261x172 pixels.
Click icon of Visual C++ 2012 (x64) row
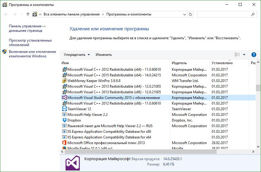[64, 70]
